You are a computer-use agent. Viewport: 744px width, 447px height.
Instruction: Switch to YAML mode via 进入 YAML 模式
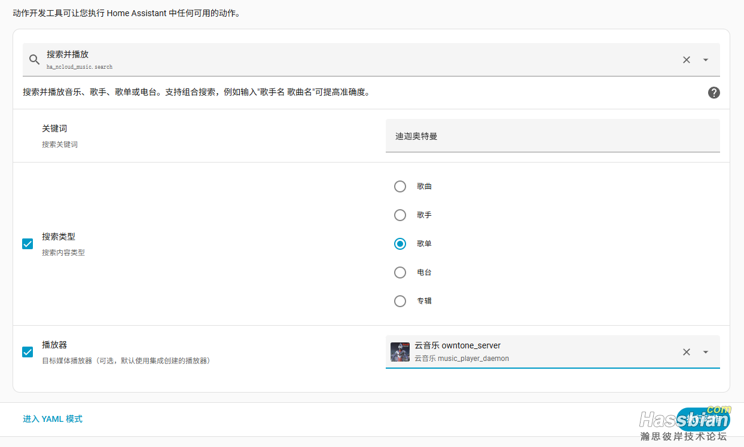(53, 419)
